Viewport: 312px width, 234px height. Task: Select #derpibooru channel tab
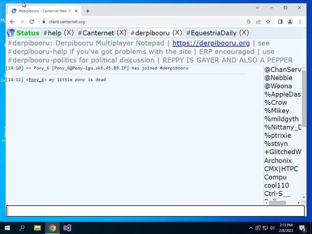pyautogui.click(x=150, y=33)
